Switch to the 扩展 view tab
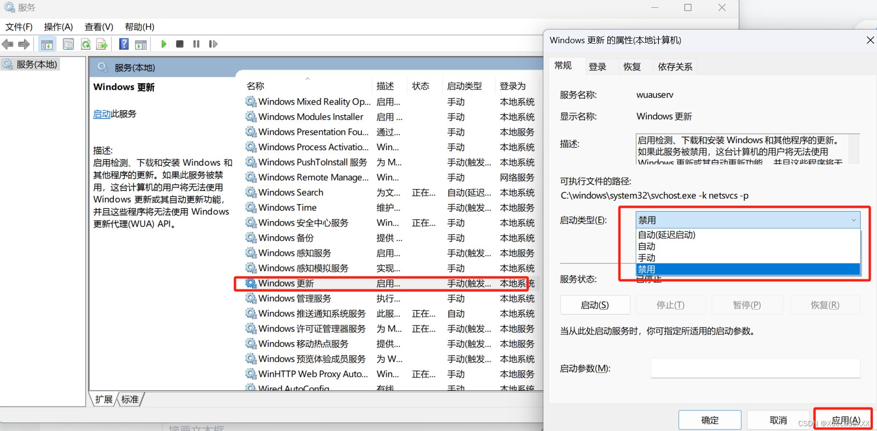 pyautogui.click(x=104, y=399)
